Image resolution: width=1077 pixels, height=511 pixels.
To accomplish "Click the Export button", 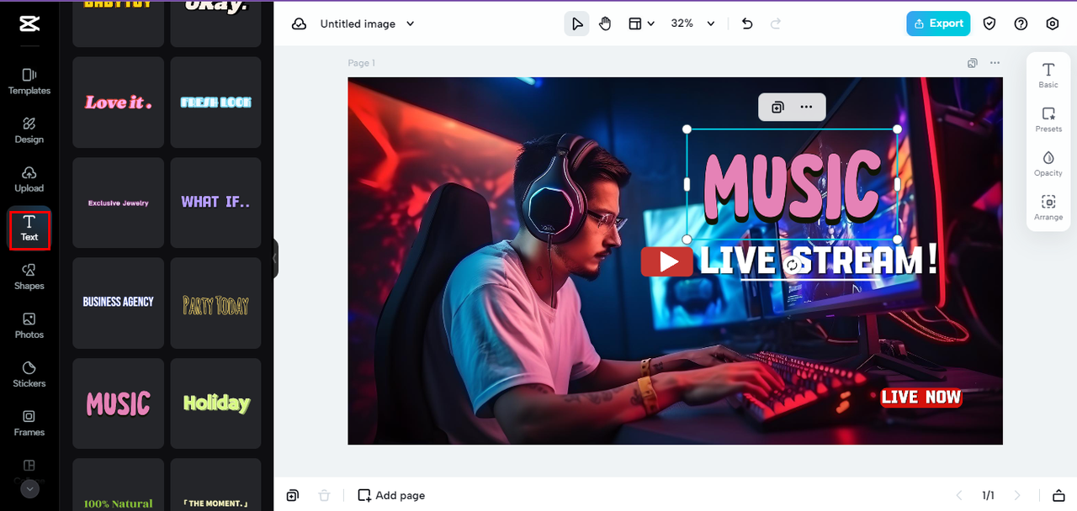I will (938, 24).
